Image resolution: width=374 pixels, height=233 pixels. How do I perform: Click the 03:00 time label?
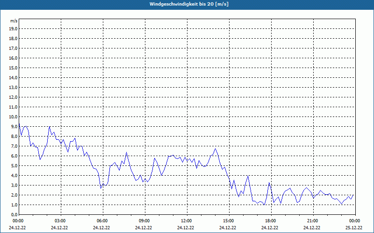pos(60,221)
